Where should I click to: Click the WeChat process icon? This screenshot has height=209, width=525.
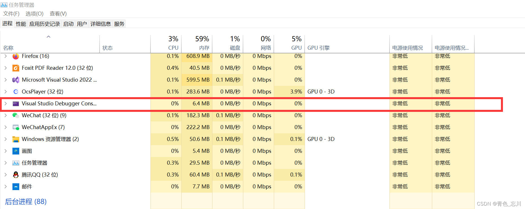tap(16, 116)
